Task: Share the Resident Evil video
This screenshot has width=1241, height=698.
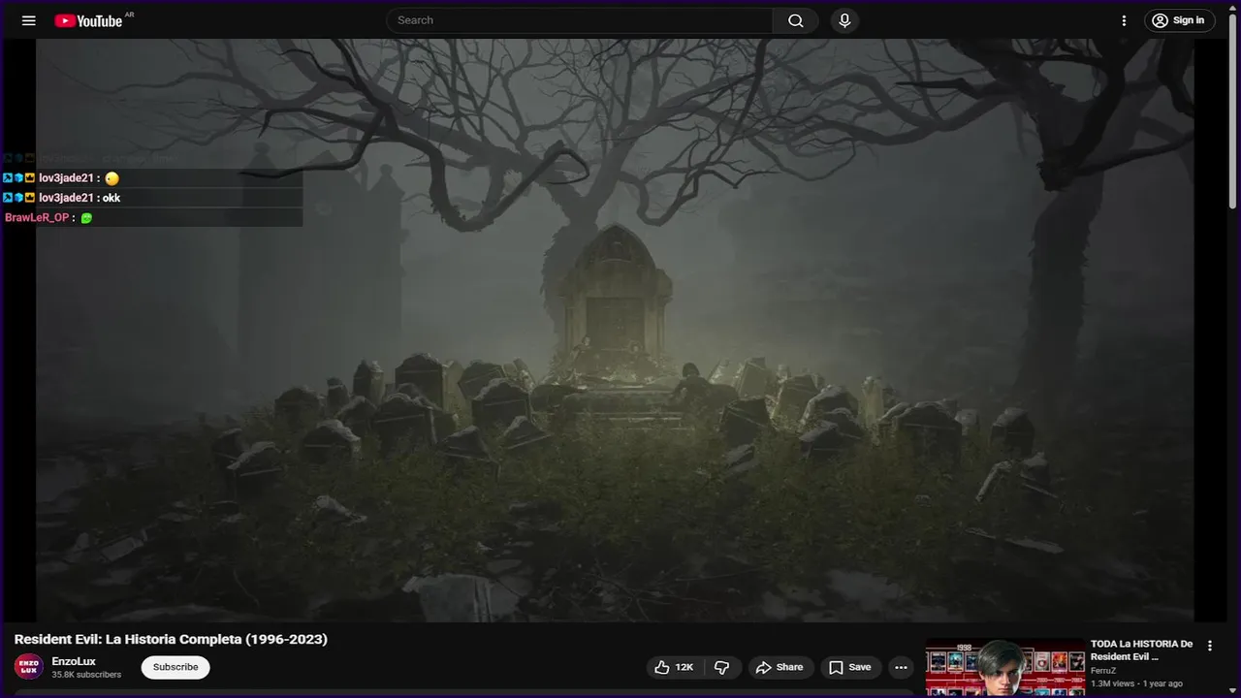Action: (780, 667)
